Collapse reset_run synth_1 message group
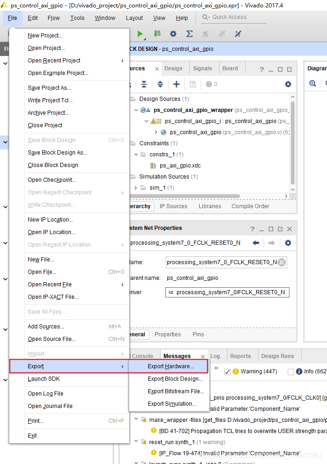Screen dimensions: 327x464 tap(136, 441)
